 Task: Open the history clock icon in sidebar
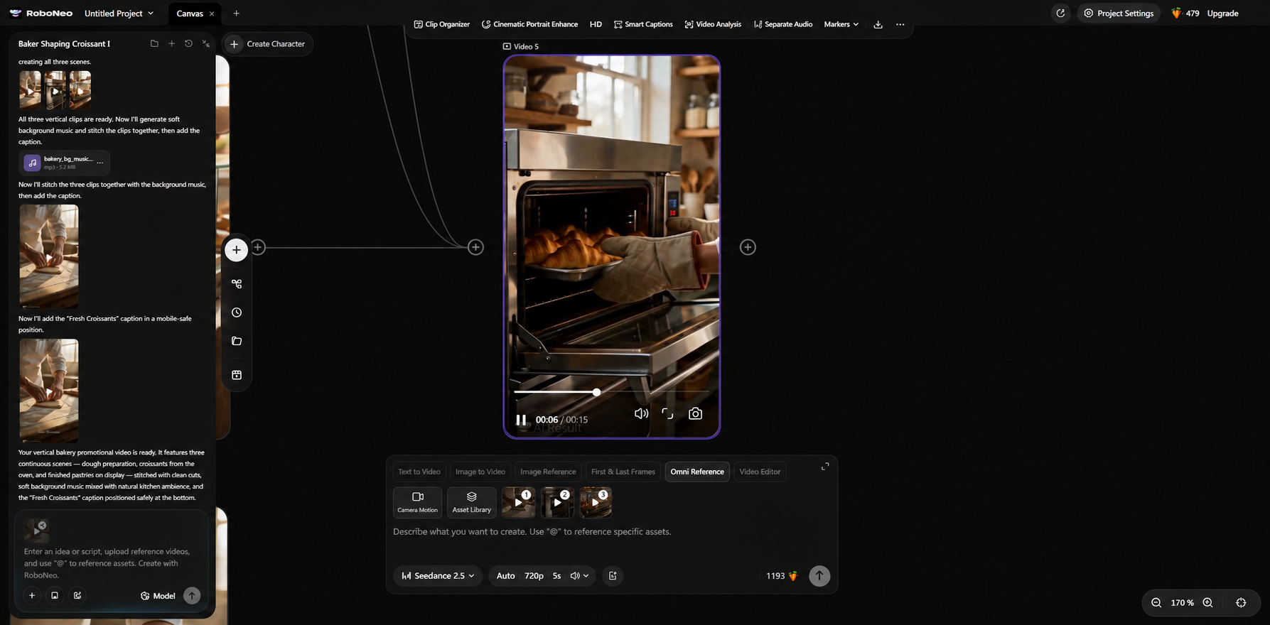point(237,312)
